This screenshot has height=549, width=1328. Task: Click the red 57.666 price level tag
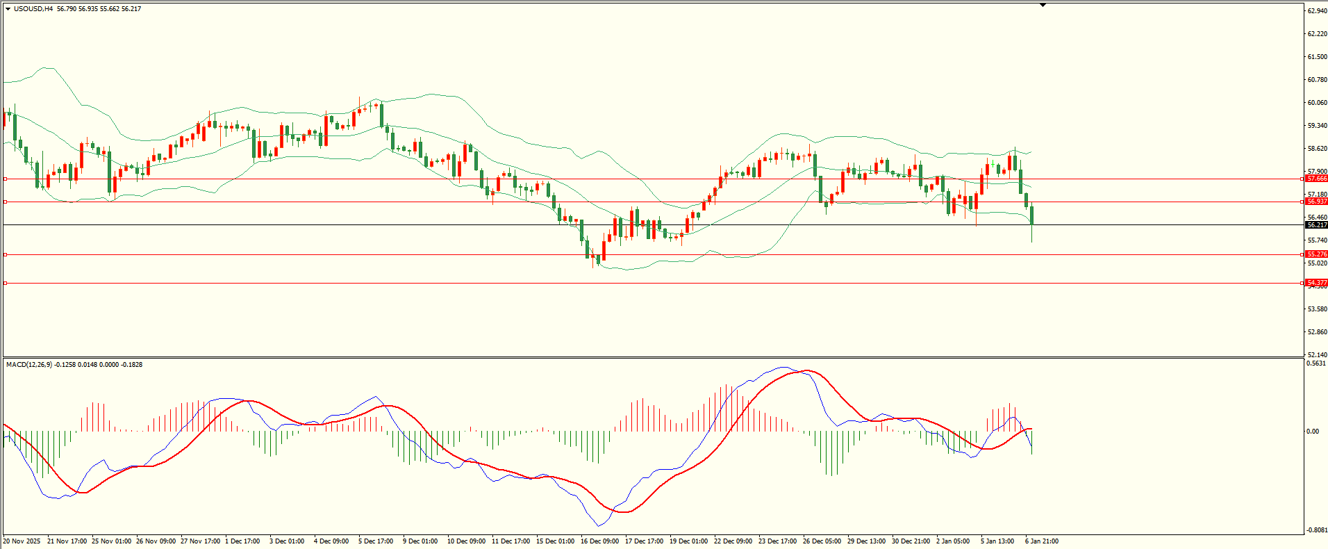tap(1316, 179)
